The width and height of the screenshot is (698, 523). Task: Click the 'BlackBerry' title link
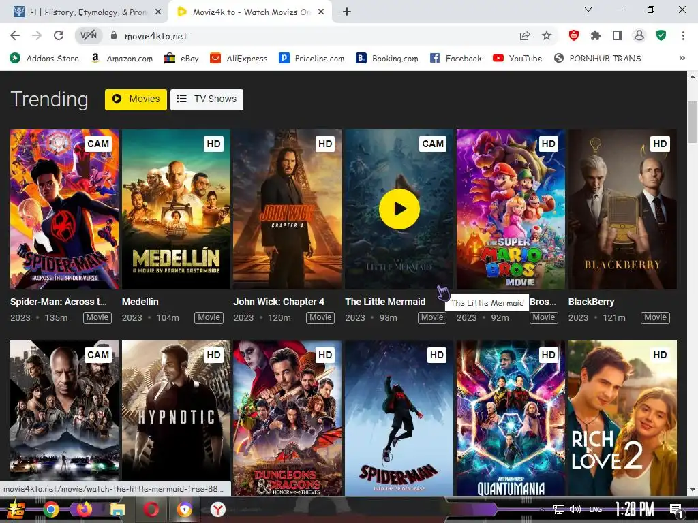point(591,302)
